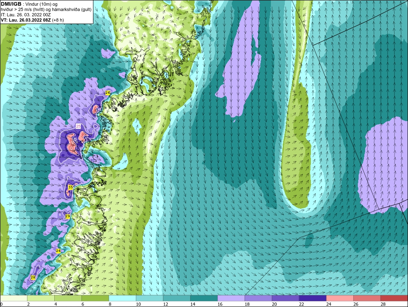The image size is (408, 307).
Task: Click the pink 24–26 m/s legend swatch
Action: click(340, 298)
